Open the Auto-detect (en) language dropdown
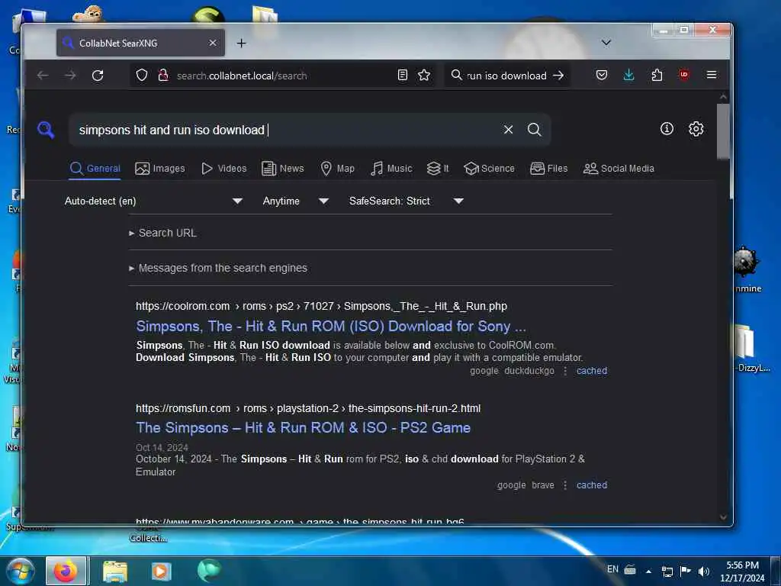This screenshot has height=586, width=781. pyautogui.click(x=153, y=201)
